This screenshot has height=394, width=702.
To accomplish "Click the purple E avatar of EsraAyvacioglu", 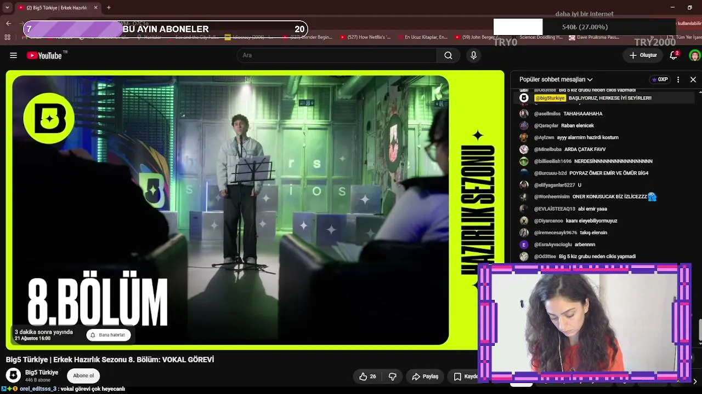I will [524, 245].
